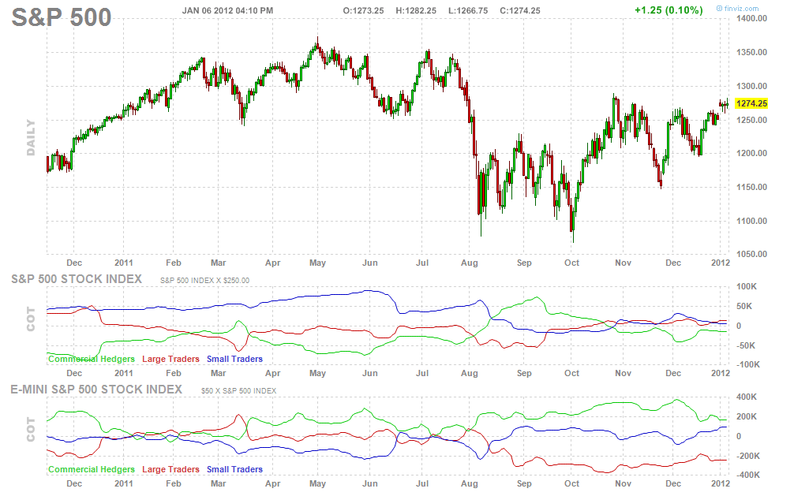
Task: Click Commercial Hedgers legend in S&P 500 STOCK INDEX panel
Action: coord(91,359)
